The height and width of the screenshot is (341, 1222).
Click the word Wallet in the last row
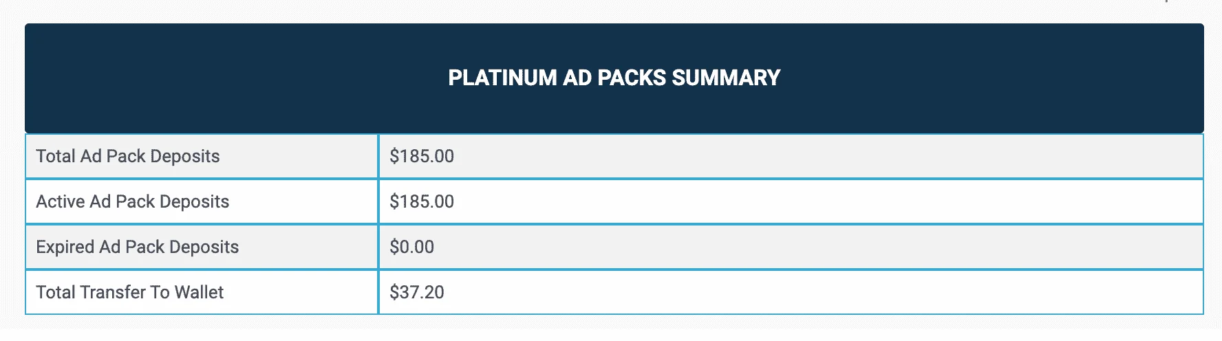(x=199, y=293)
